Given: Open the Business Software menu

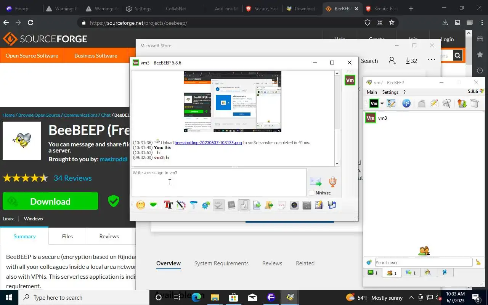Looking at the screenshot, I should 96,56.
